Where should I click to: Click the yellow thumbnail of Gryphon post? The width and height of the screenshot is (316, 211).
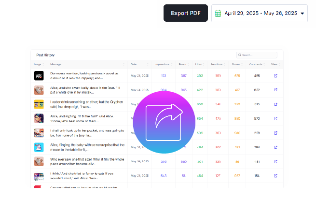[39, 104]
